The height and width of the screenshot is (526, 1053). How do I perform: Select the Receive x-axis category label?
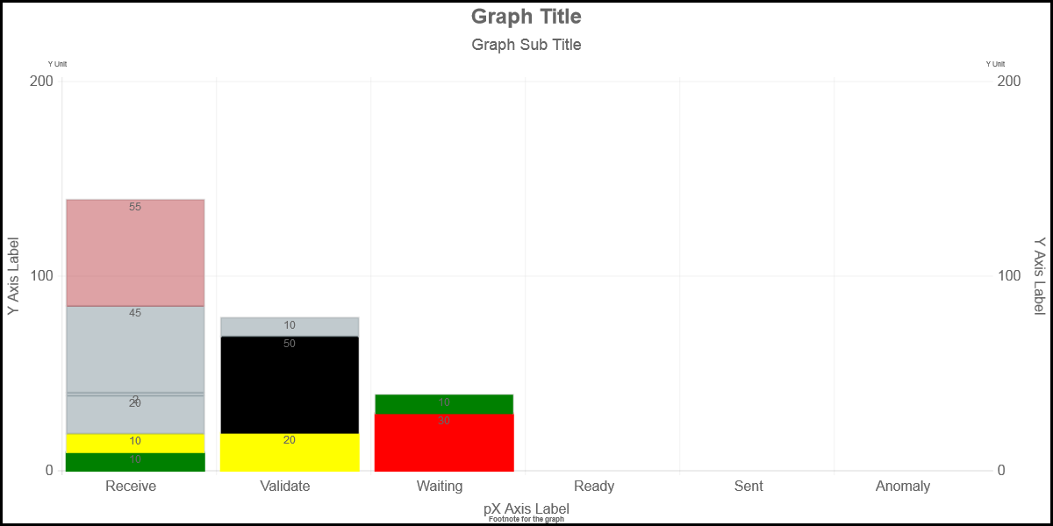131,486
